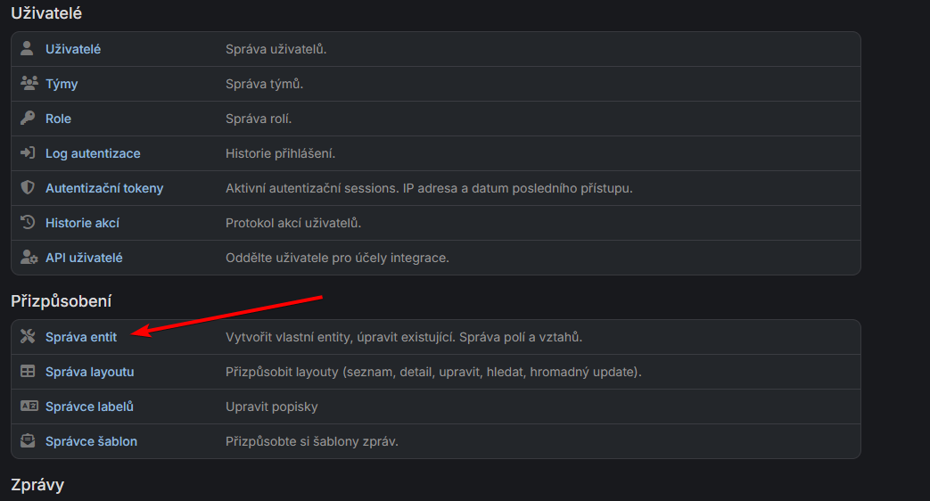View the Log autentizace link
The image size is (930, 501).
93,153
